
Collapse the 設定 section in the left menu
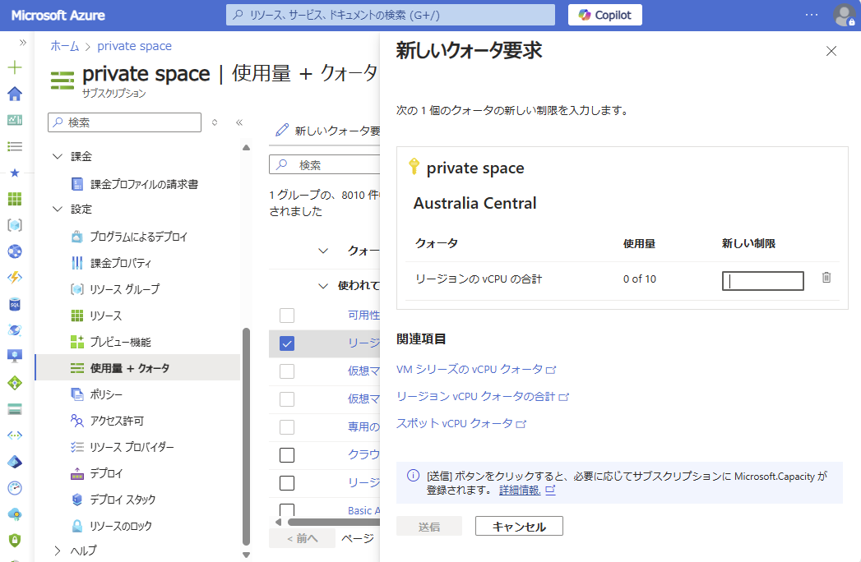pyautogui.click(x=56, y=209)
